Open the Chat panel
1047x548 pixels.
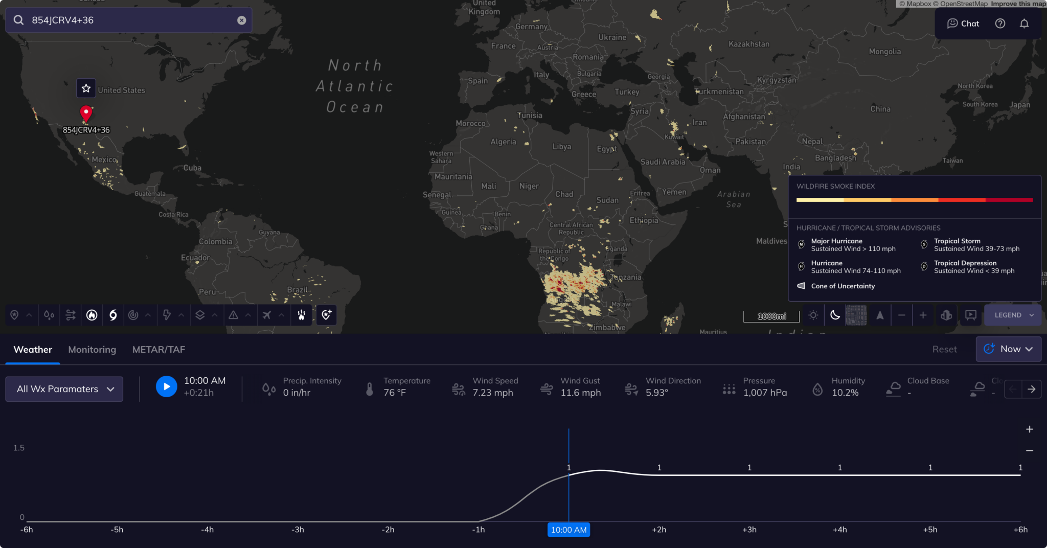[963, 23]
